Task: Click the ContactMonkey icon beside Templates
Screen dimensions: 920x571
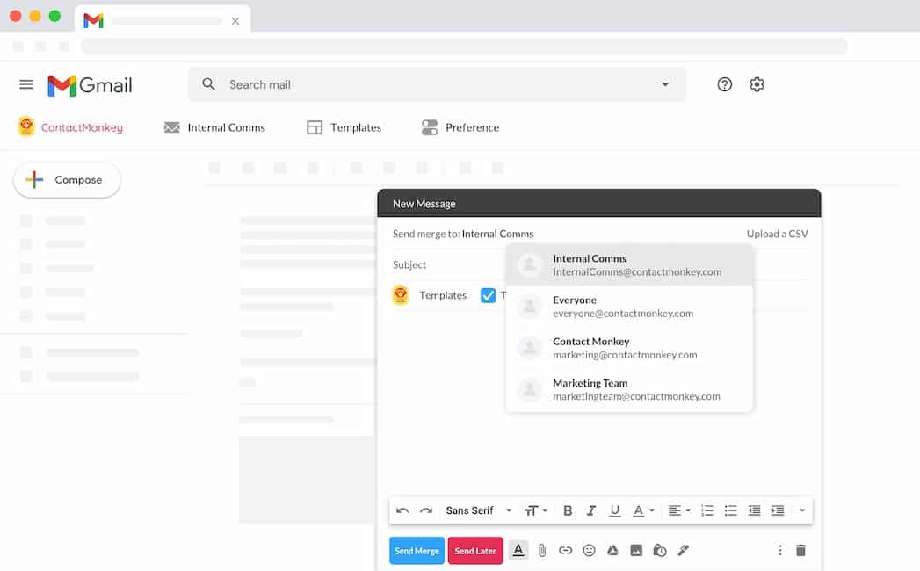Action: click(x=400, y=294)
